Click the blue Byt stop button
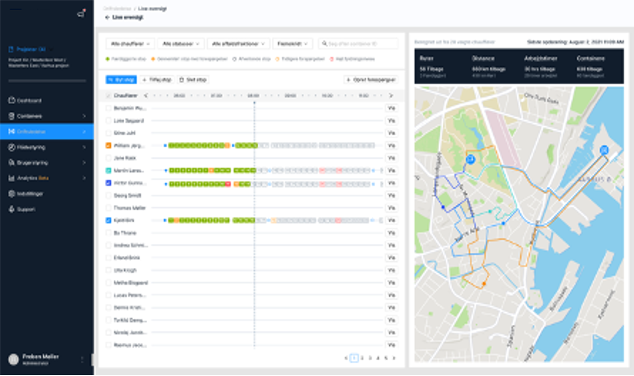 tap(121, 80)
